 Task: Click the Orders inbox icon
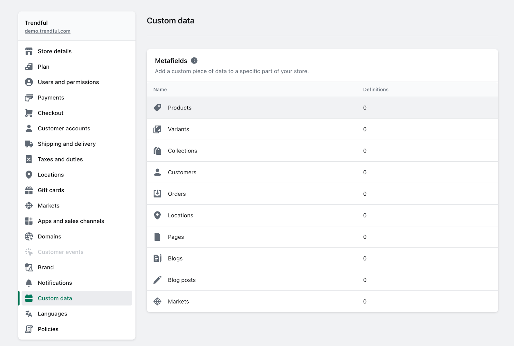pyautogui.click(x=157, y=194)
